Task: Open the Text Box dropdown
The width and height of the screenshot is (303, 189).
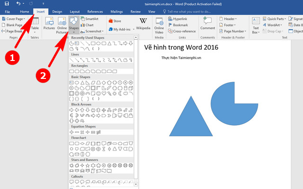Action: coord(256,25)
